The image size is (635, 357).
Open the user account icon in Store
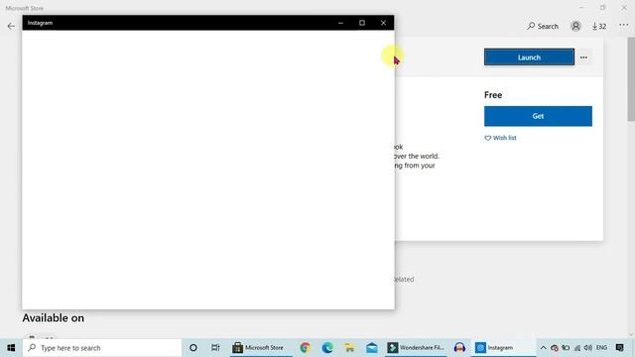pos(575,27)
